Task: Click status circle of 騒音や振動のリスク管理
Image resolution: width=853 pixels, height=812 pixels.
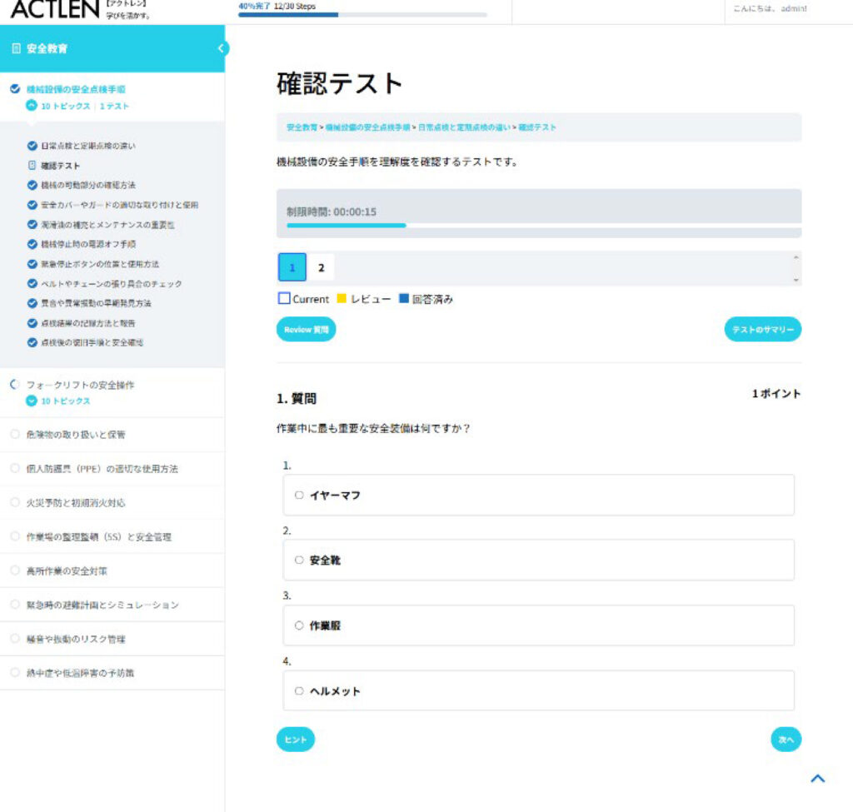Action: point(15,639)
